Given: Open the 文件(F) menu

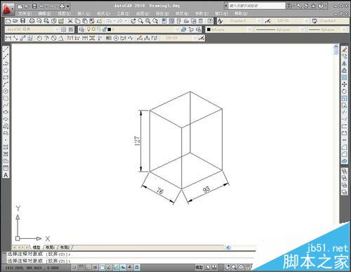Looking at the screenshot, I should click(25, 13).
